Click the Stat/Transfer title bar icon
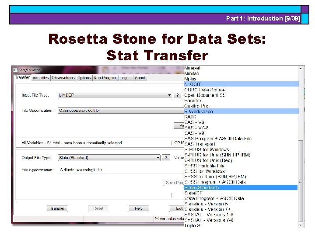315x236 pixels. [x=15, y=70]
